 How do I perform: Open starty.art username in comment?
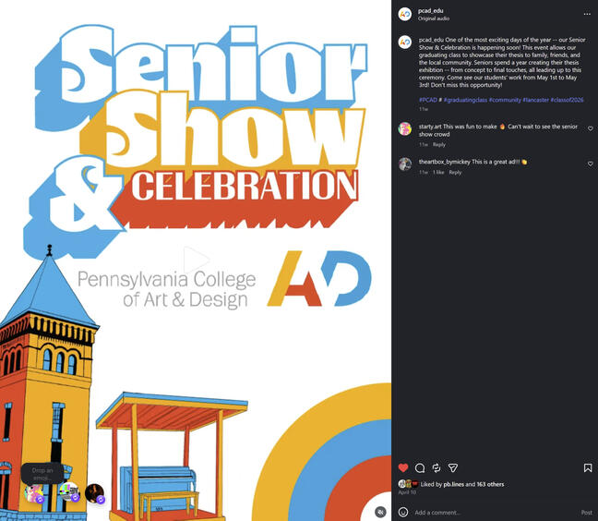(x=430, y=127)
